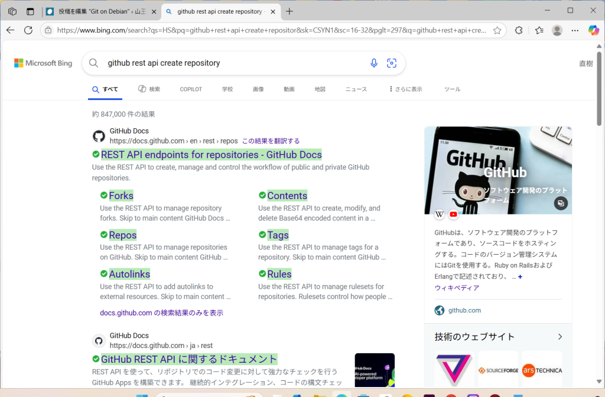605x397 pixels.
Task: Expand the GitHub description with the plus sign
Action: (x=520, y=276)
